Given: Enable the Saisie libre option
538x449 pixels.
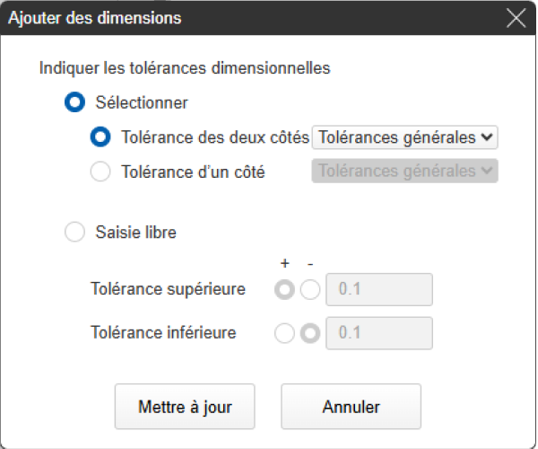Looking at the screenshot, I should tap(75, 233).
